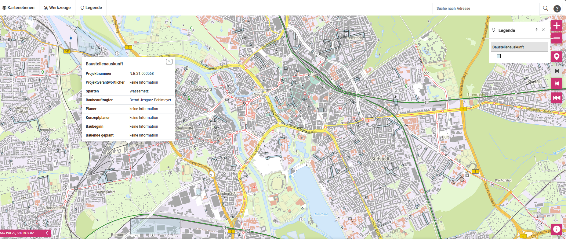
Task: Click the location pin button
Action: [x=557, y=57]
